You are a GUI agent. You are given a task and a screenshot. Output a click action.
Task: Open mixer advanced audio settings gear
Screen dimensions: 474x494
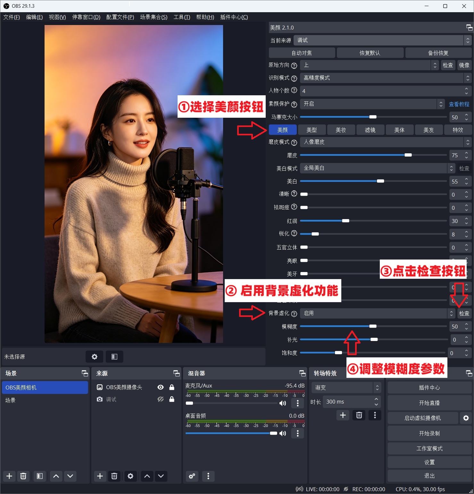(192, 476)
